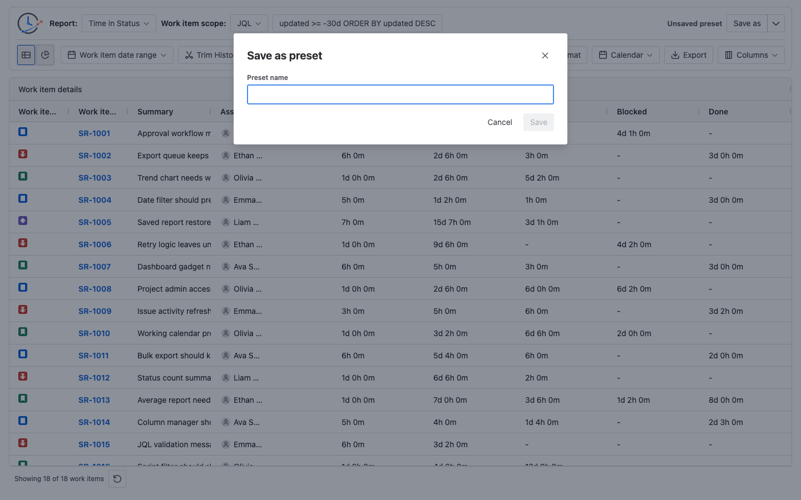Click the bug type icon for SR-1002
801x500 pixels.
[23, 154]
